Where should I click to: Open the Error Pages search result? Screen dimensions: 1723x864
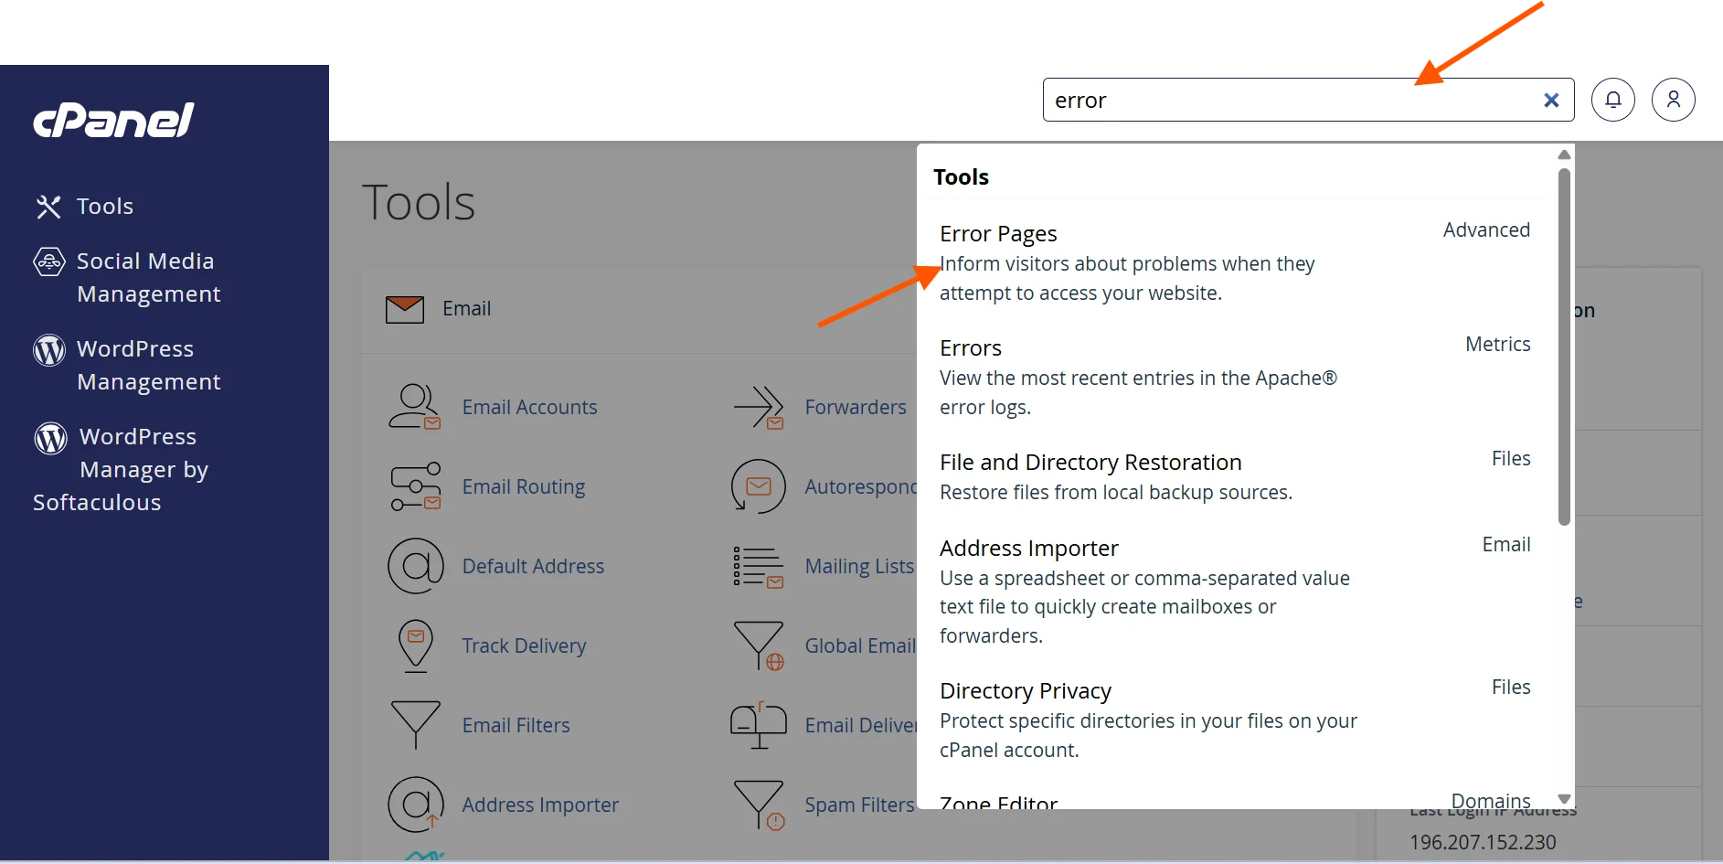pyautogui.click(x=998, y=234)
